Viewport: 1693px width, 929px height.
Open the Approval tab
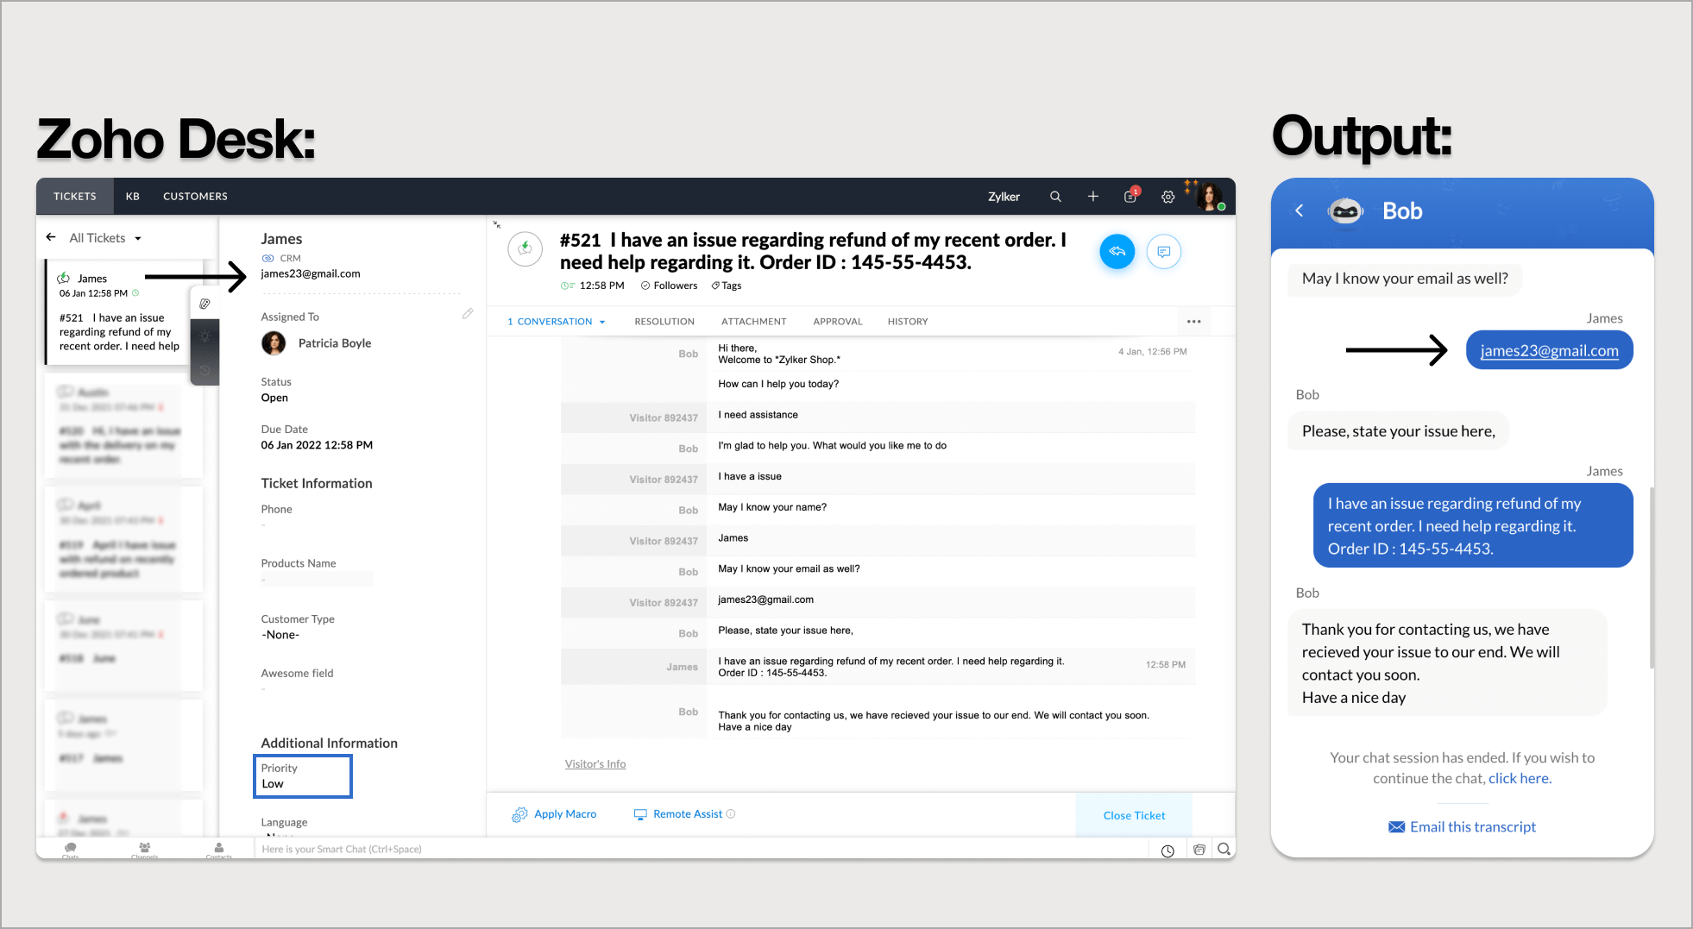838,322
